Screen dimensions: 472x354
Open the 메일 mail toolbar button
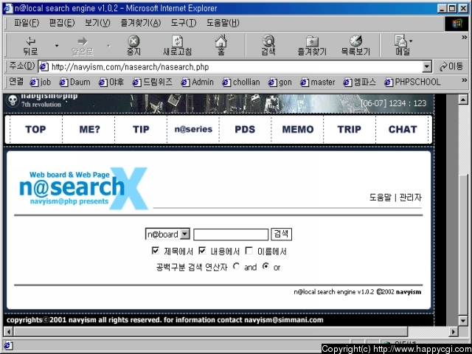pyautogui.click(x=403, y=46)
